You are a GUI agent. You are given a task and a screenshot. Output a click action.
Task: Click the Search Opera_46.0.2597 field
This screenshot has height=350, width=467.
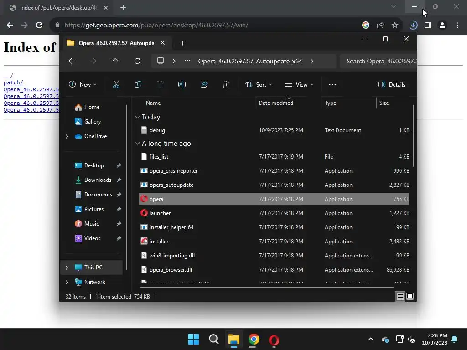[x=378, y=61]
